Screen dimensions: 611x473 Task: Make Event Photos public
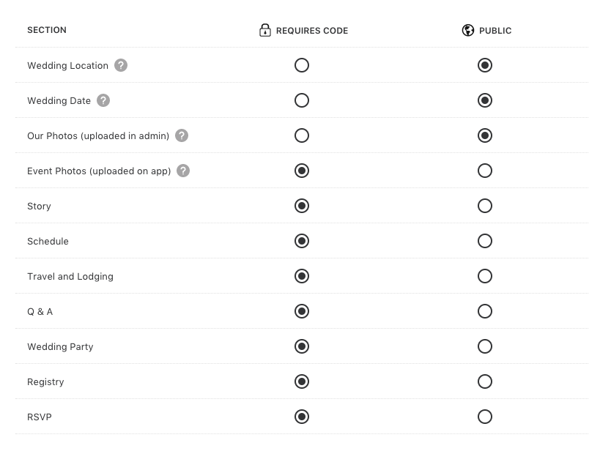point(485,171)
